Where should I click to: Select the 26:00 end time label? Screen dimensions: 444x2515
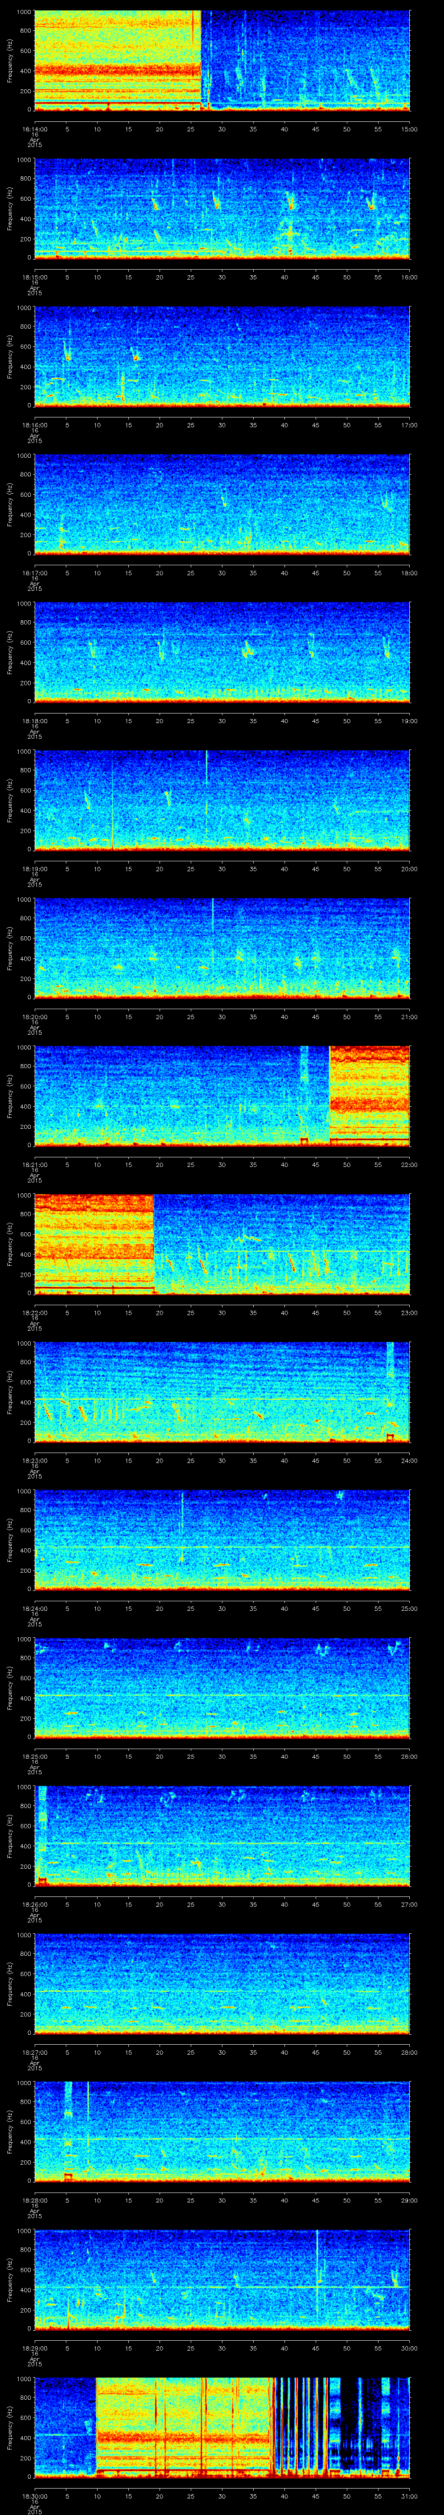[410, 1756]
